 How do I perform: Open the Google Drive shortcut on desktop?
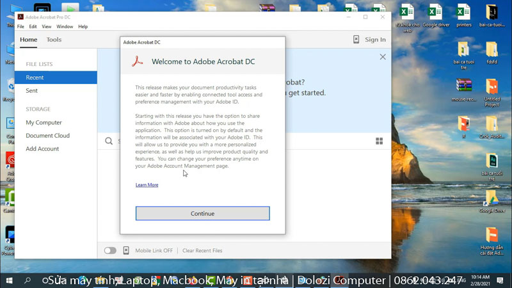tap(492, 202)
